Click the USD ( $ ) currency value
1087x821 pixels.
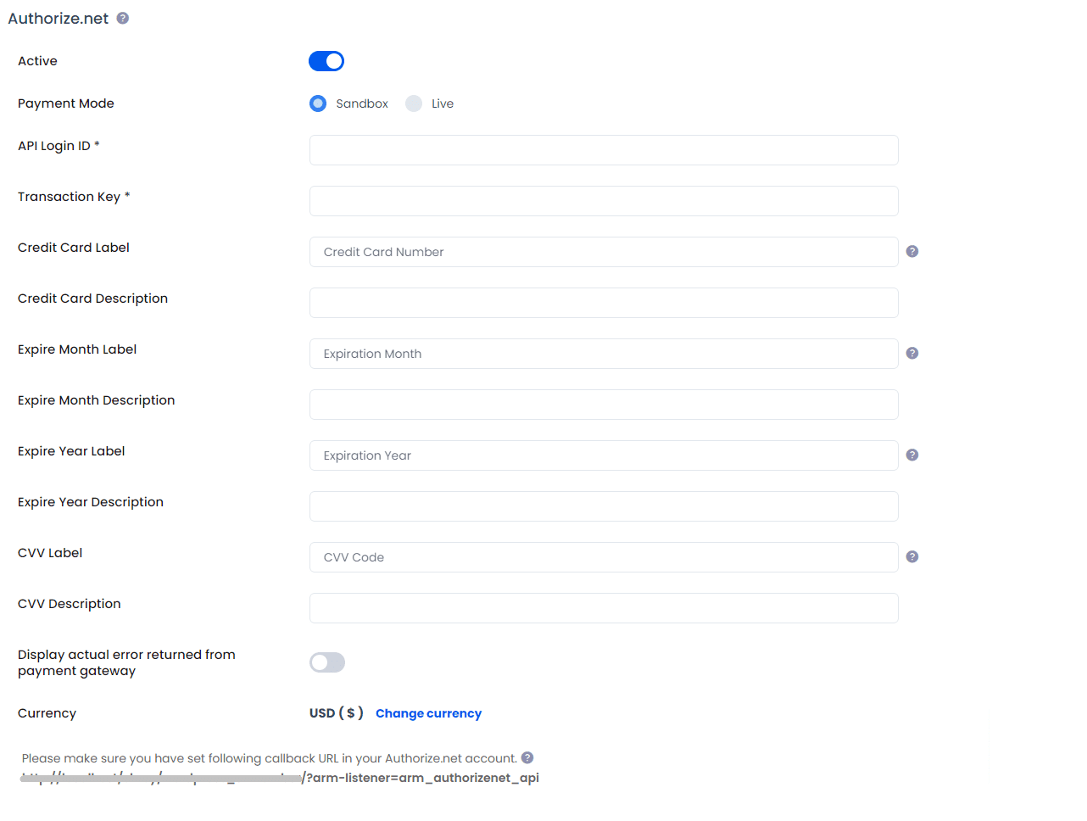point(337,713)
